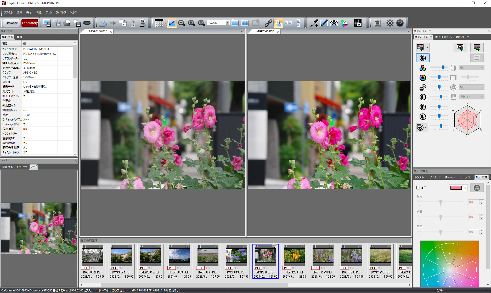Select the white balance eyedropper tool

(x=314, y=23)
